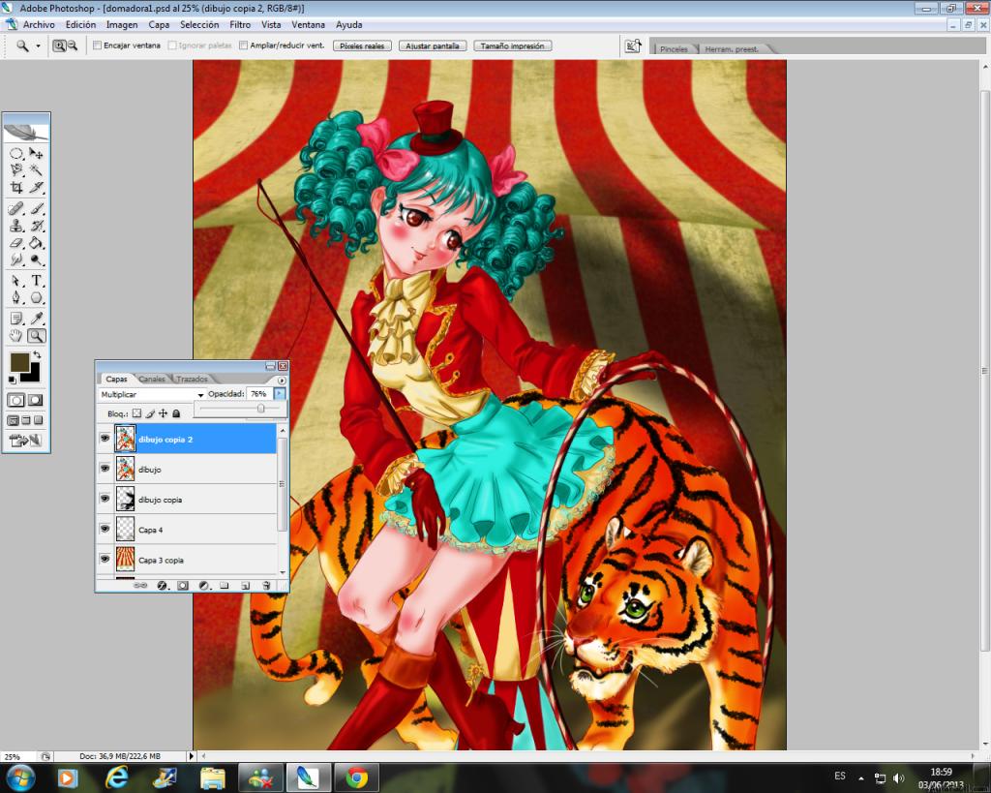Enable the Ampliar/reducir vent. checkbox
The height and width of the screenshot is (793, 991).
(x=243, y=46)
